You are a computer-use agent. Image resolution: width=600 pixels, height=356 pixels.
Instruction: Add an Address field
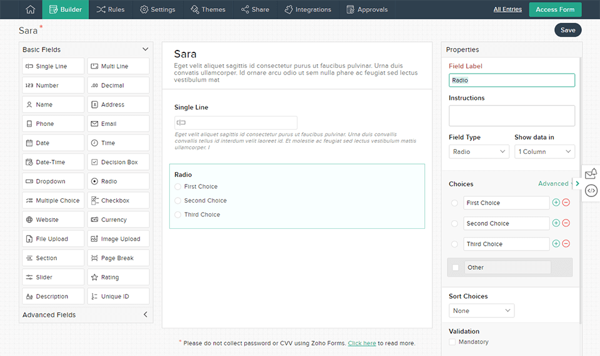point(118,104)
